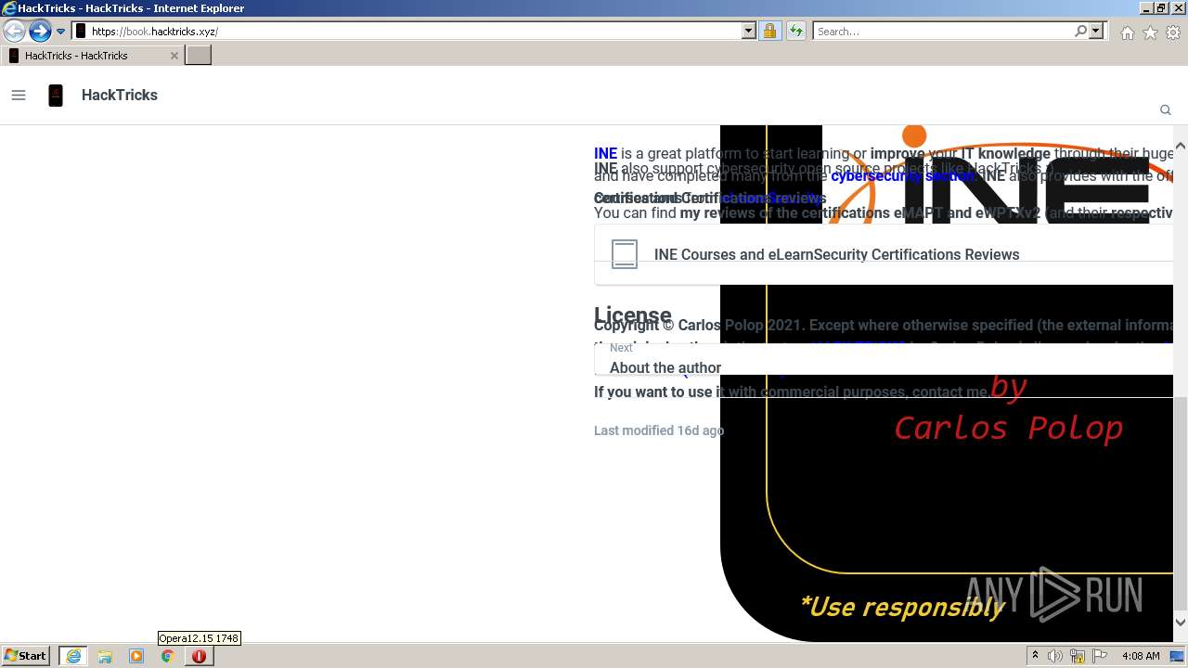Open Windows Explorer from taskbar
Viewport: 1188px width, 668px height.
(x=105, y=656)
